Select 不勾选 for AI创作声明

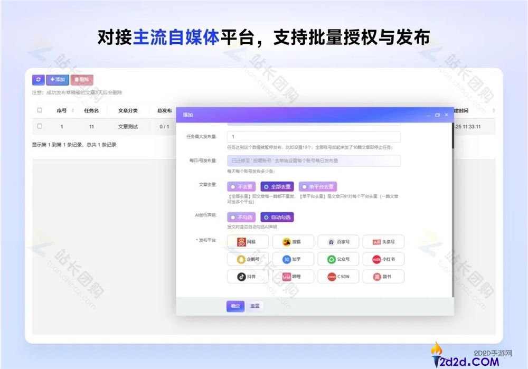tap(241, 217)
